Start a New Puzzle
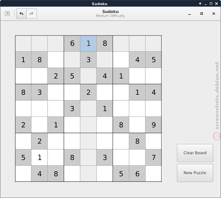Screen dimensions: 221x198 [x=195, y=173]
